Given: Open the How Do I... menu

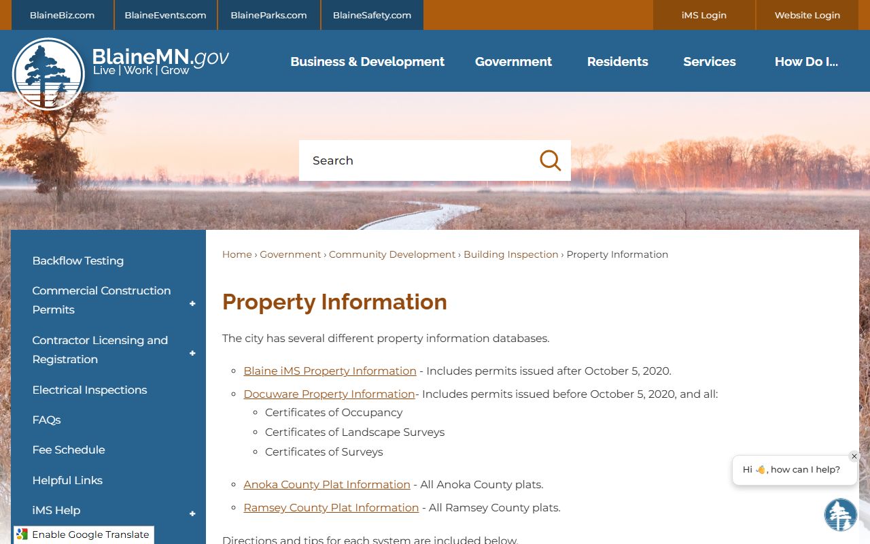Looking at the screenshot, I should pyautogui.click(x=806, y=61).
